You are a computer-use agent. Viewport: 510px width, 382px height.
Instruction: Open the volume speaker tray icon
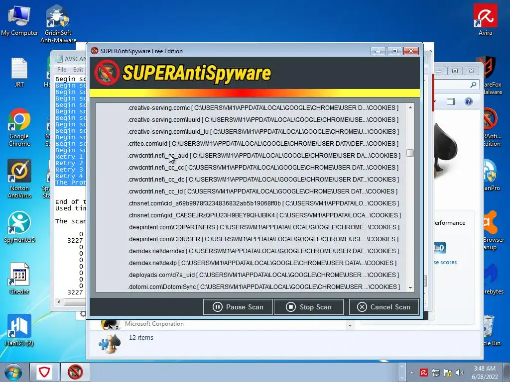pos(459,373)
